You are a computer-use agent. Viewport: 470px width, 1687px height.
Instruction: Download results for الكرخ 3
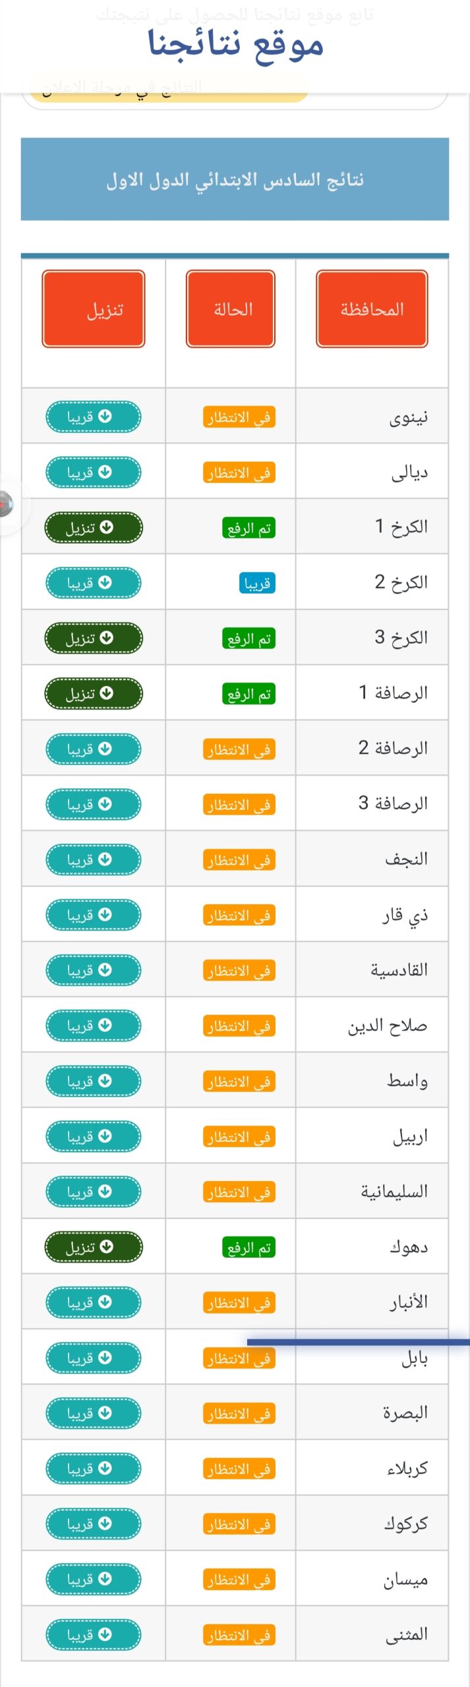pyautogui.click(x=93, y=638)
